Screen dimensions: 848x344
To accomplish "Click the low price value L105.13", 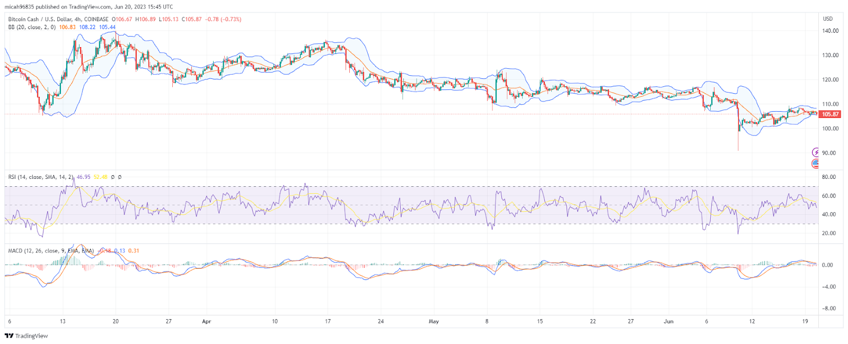I will tap(169, 19).
